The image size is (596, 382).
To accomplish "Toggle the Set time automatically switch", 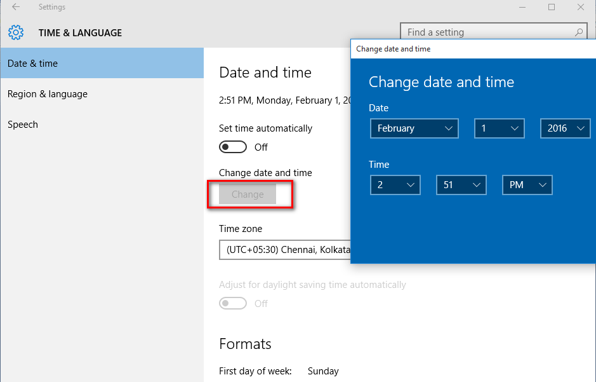I will point(232,147).
